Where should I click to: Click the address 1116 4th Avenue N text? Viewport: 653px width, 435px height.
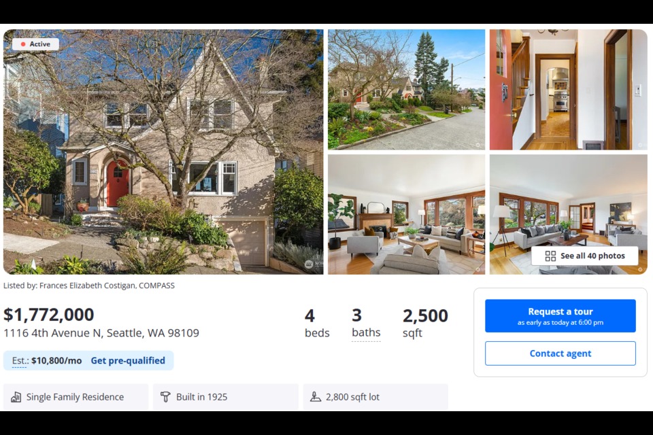pyautogui.click(x=52, y=333)
